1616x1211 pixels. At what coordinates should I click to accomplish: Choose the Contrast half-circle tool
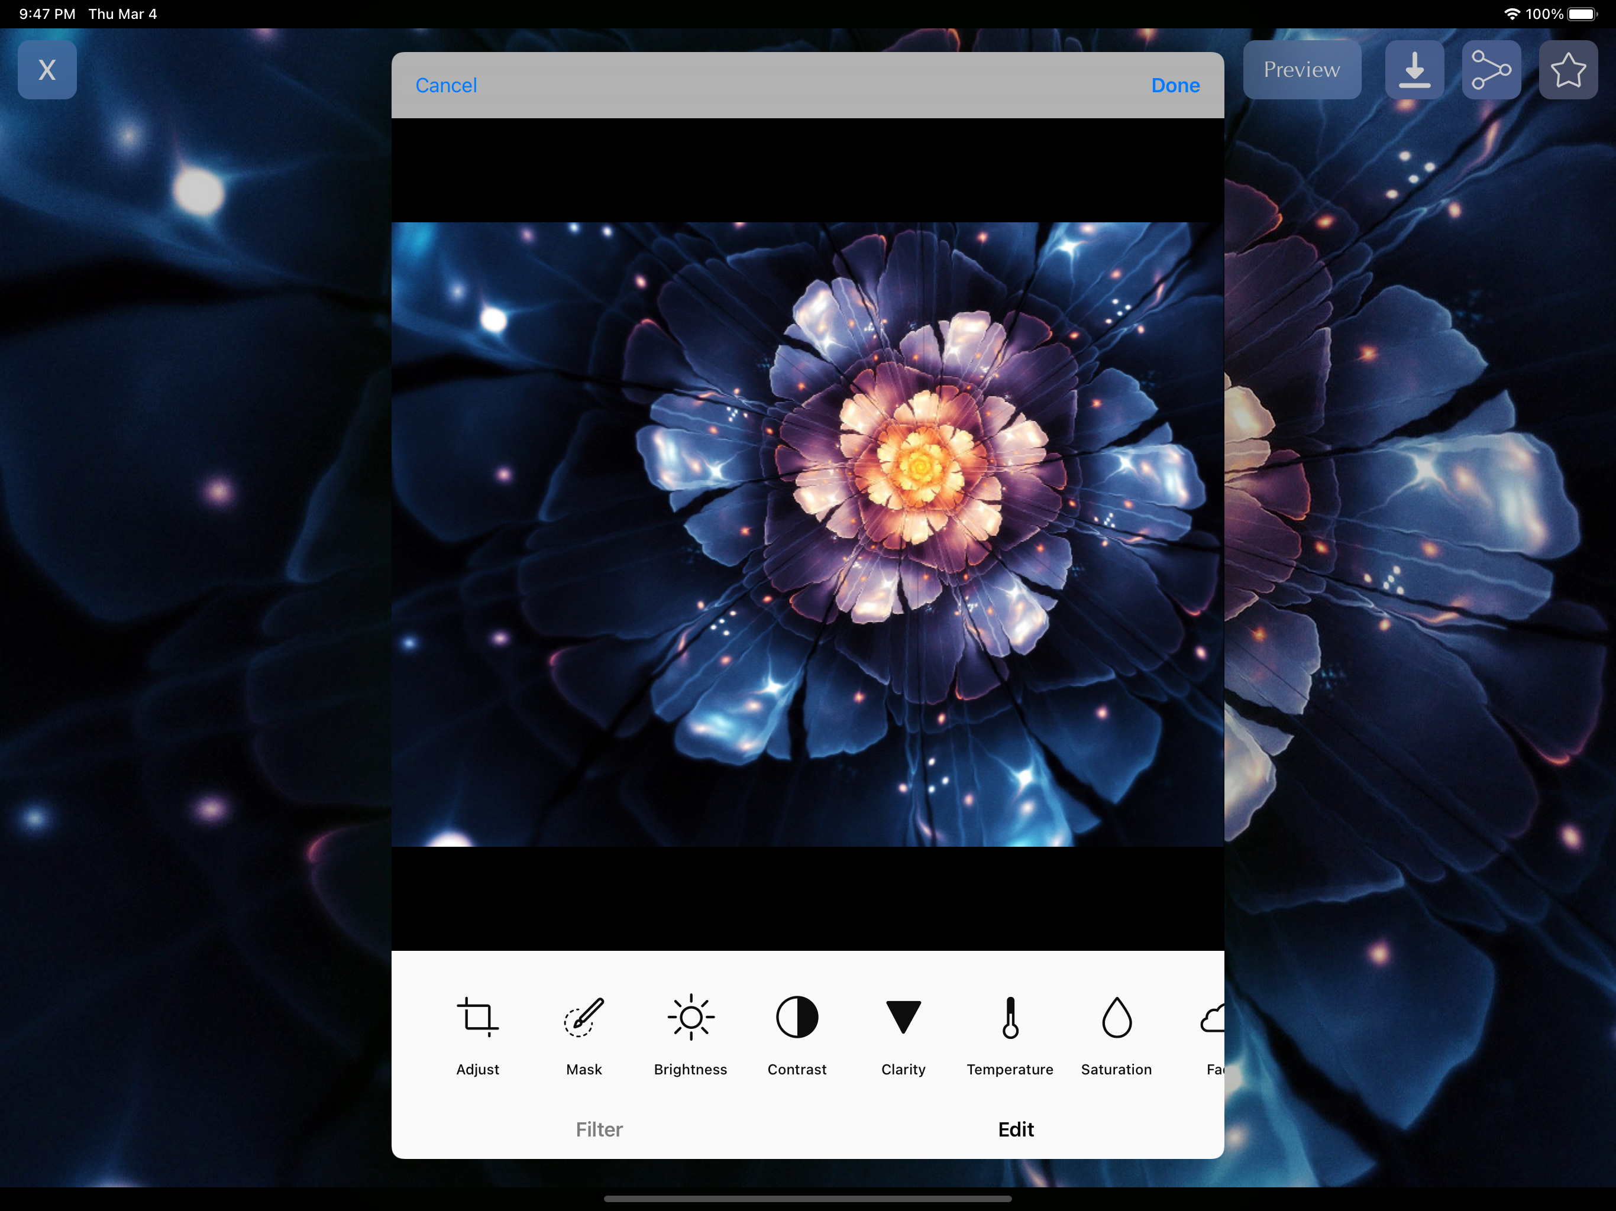(x=796, y=1018)
